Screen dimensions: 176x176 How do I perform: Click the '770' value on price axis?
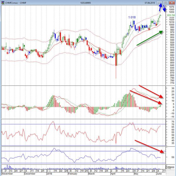coord(172,83)
